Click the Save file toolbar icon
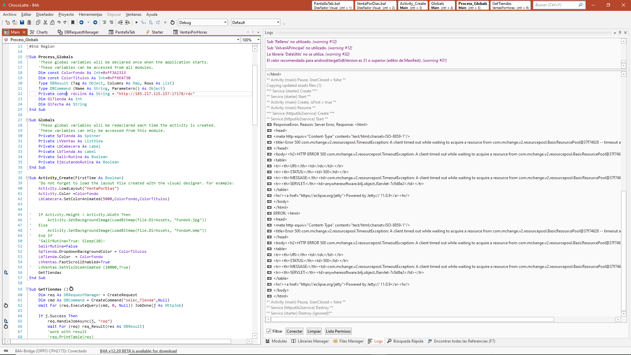Screen dimensions: 631x355 (22, 23)
